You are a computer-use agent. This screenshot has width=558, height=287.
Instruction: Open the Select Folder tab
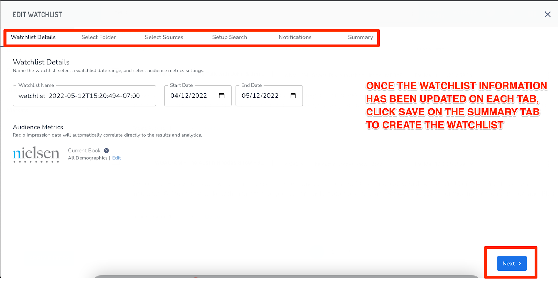[99, 37]
